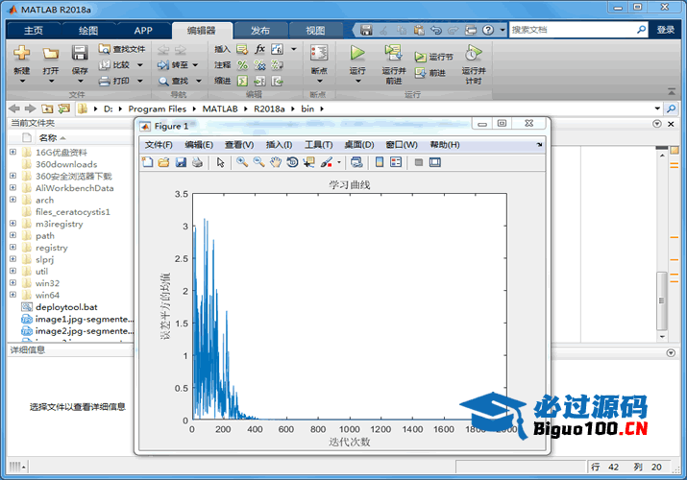Expand the 16G优盘资料 folder node

tap(12, 152)
